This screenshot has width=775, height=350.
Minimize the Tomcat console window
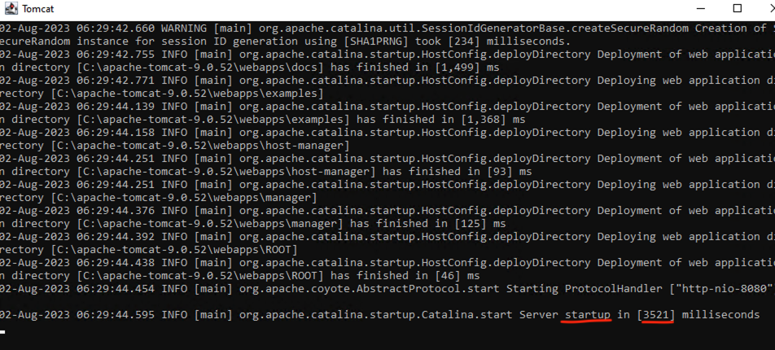tap(700, 8)
